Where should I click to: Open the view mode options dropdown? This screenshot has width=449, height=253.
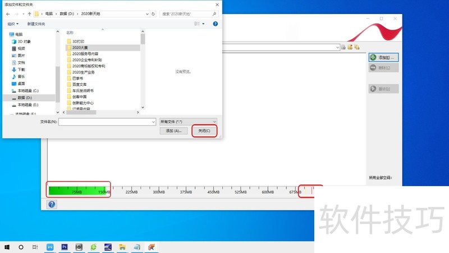pos(202,24)
